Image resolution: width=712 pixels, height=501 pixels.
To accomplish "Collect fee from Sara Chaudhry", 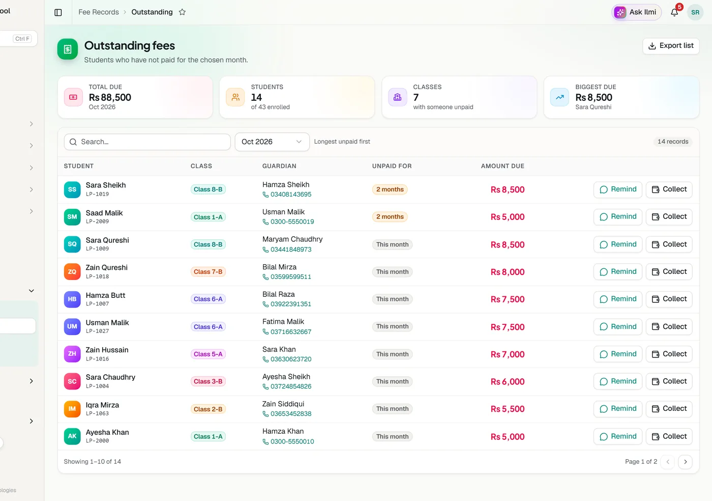I will 669,381.
